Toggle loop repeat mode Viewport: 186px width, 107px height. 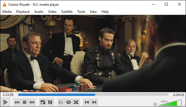(x=69, y=102)
